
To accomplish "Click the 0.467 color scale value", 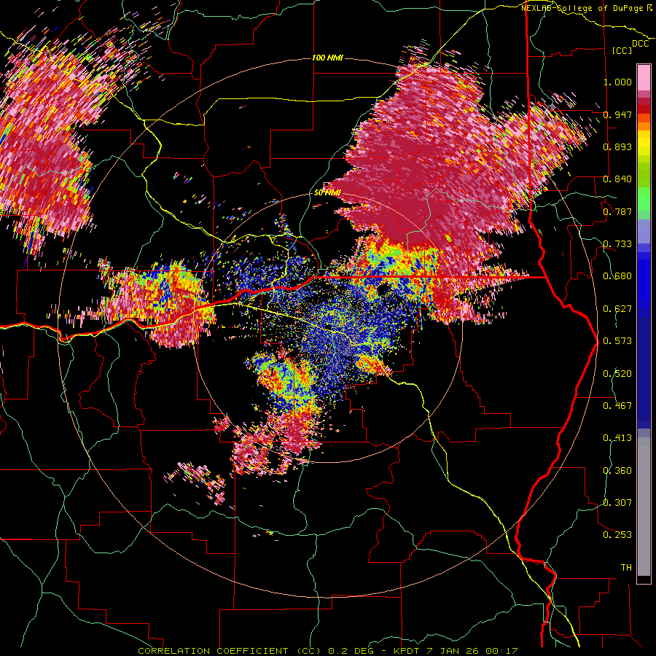I will (617, 406).
